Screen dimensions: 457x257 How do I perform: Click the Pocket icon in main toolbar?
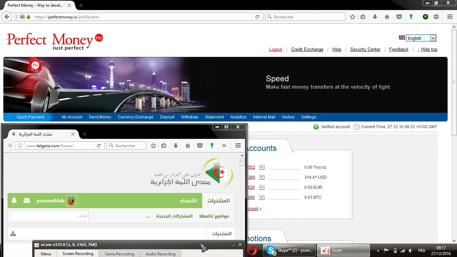pyautogui.click(x=399, y=17)
